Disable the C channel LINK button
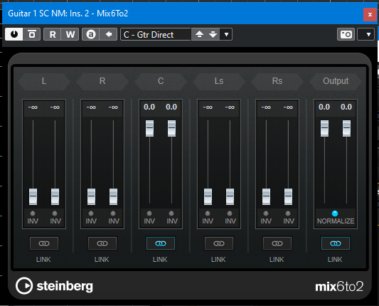379x306 pixels. coord(161,243)
